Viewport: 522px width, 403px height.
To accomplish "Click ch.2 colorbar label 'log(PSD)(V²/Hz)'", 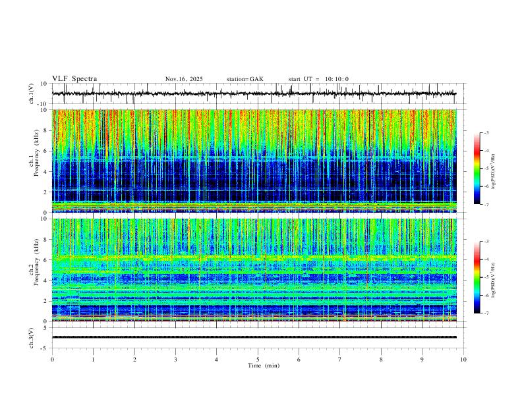I will pyautogui.click(x=494, y=280).
